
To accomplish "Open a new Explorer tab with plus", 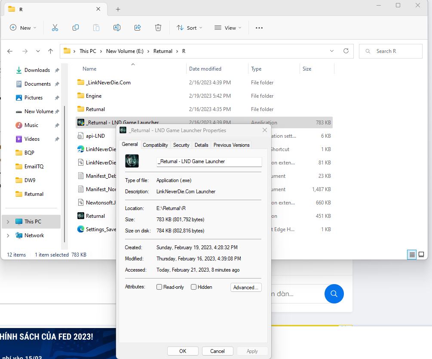I will (x=118, y=9).
